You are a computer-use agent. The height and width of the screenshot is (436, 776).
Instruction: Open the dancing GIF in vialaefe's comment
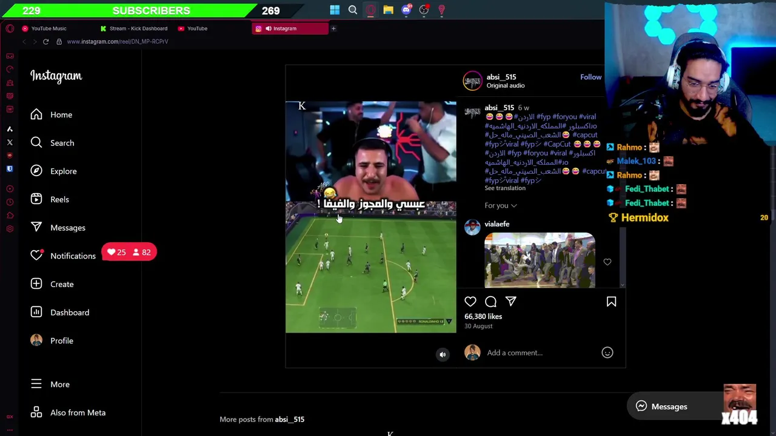(540, 260)
